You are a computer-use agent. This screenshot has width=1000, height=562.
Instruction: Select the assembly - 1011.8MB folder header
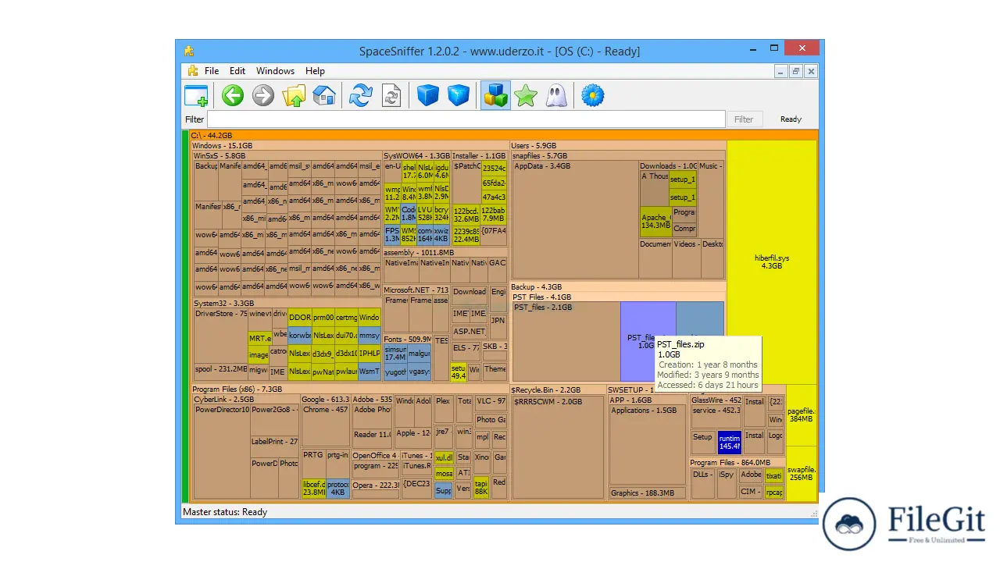pos(445,253)
